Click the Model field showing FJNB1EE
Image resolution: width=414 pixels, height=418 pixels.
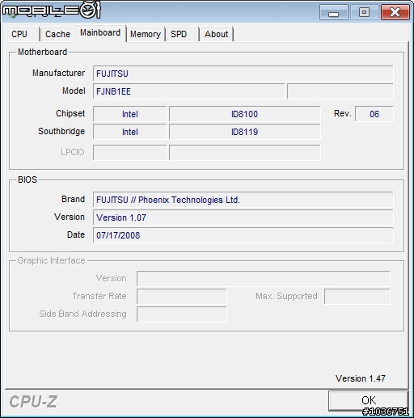point(188,91)
